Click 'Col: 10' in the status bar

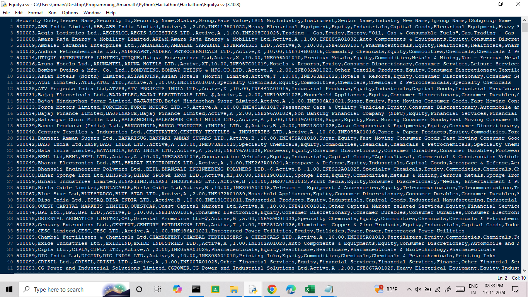tap(519, 278)
